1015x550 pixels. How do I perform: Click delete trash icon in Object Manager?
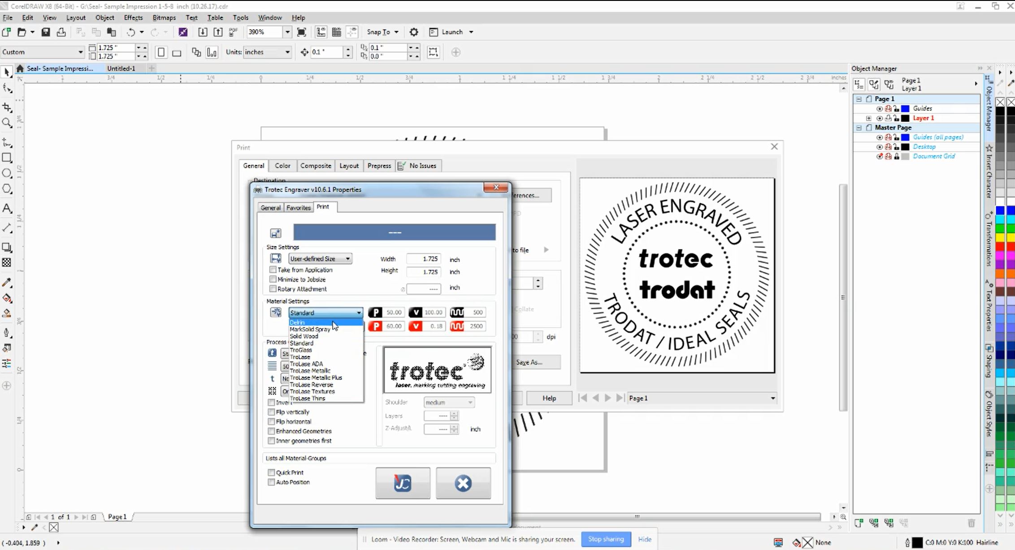click(x=971, y=523)
